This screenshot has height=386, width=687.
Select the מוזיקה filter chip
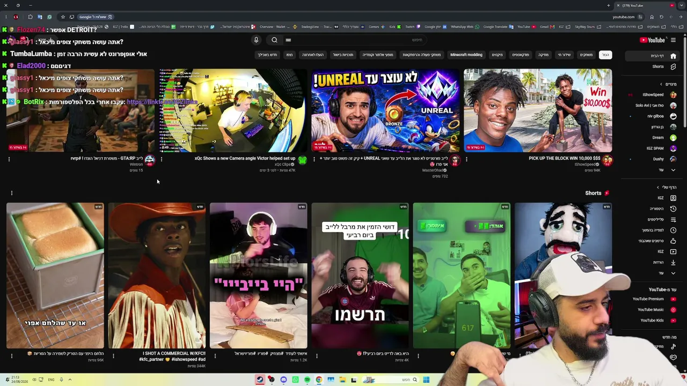tap(544, 55)
